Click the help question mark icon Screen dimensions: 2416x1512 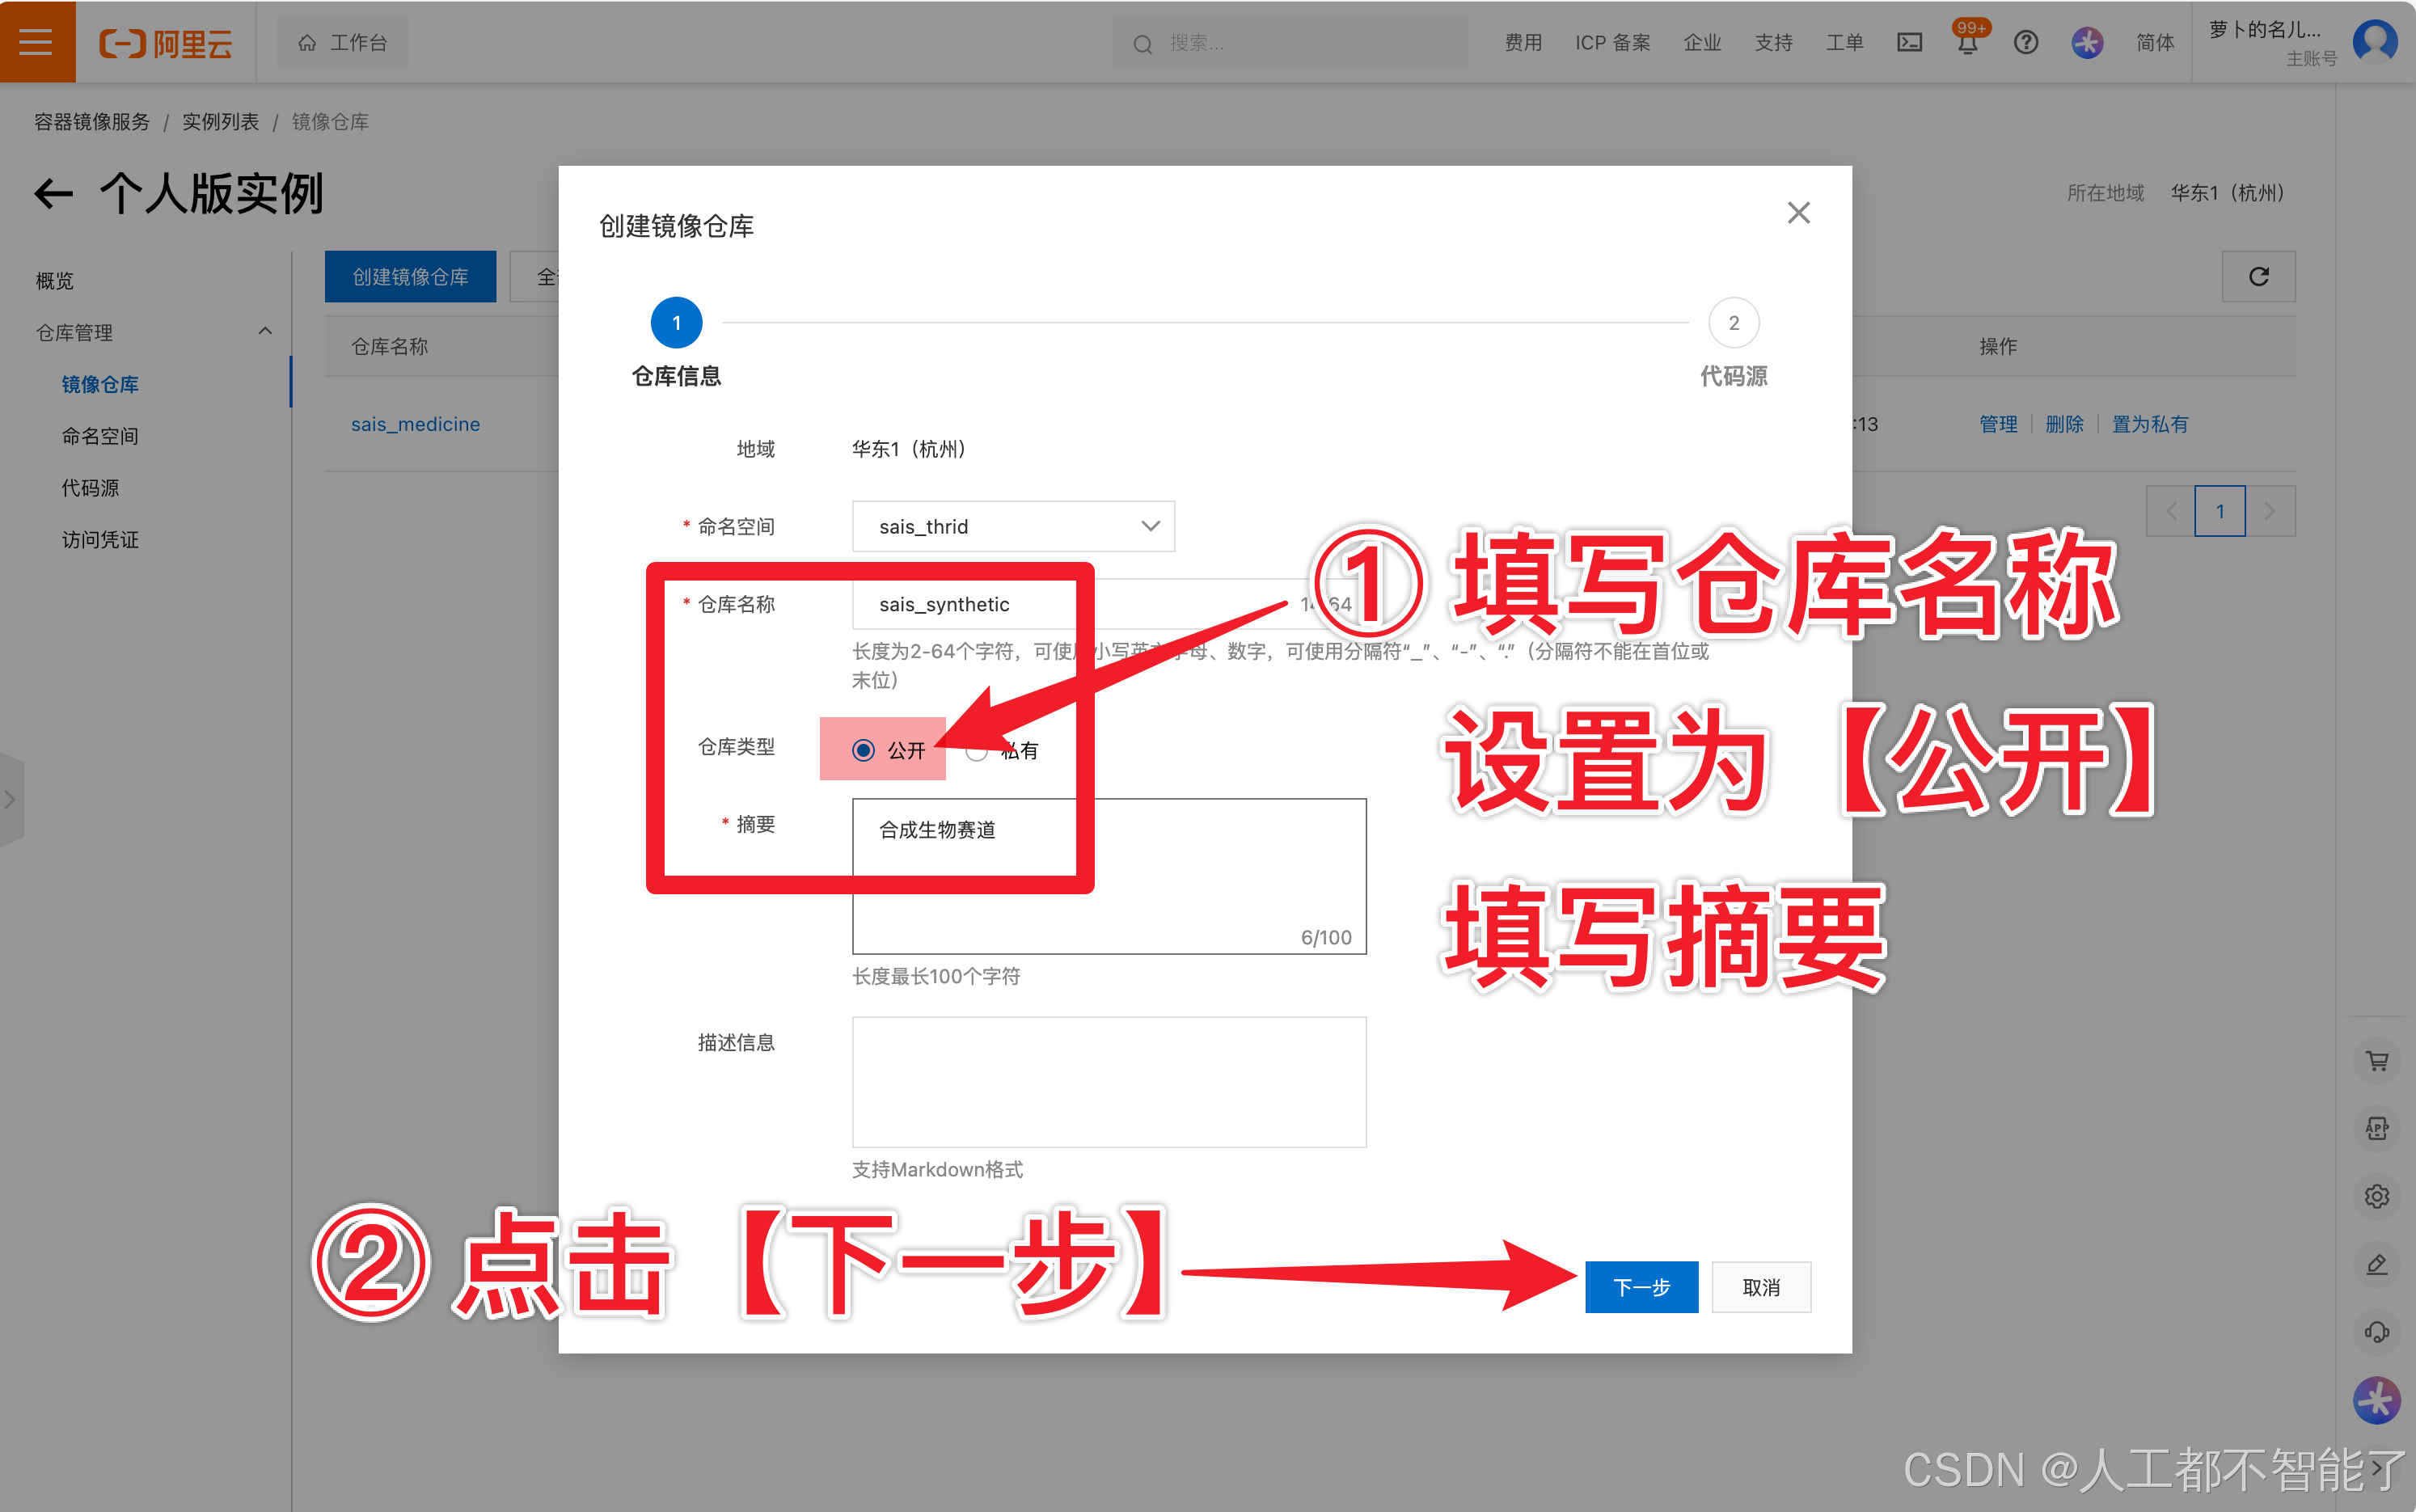coord(2026,42)
